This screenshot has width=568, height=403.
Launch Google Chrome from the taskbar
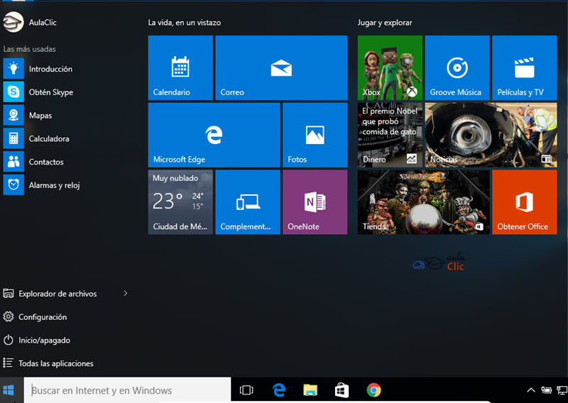pyautogui.click(x=373, y=390)
